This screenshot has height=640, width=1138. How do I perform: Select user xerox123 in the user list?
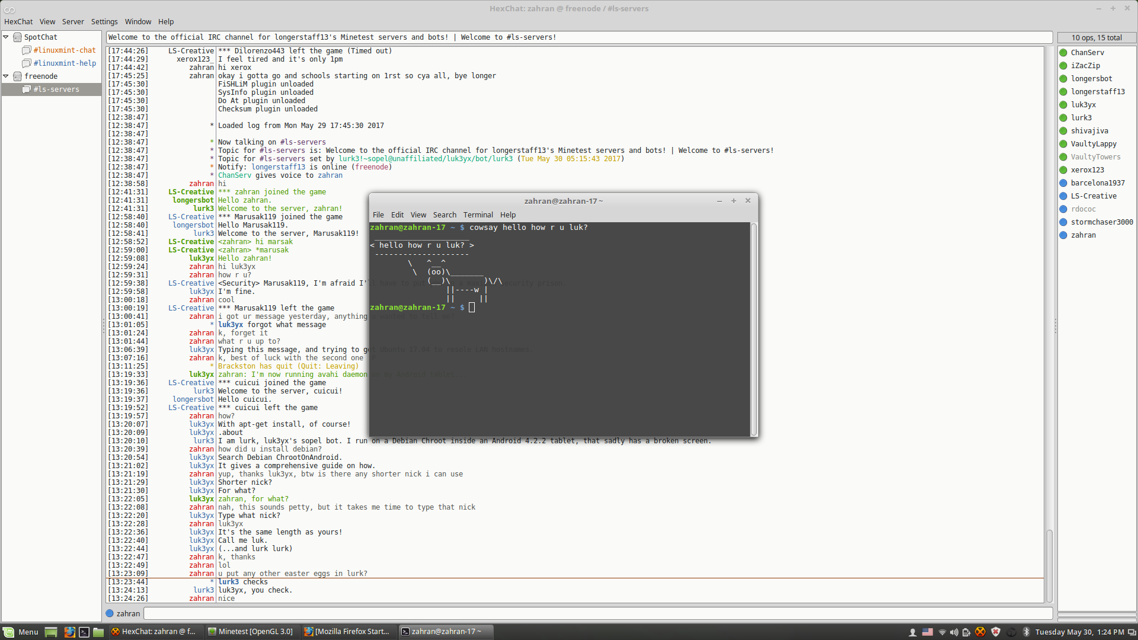point(1088,170)
